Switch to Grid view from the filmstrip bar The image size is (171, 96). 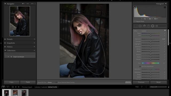pos(13,87)
